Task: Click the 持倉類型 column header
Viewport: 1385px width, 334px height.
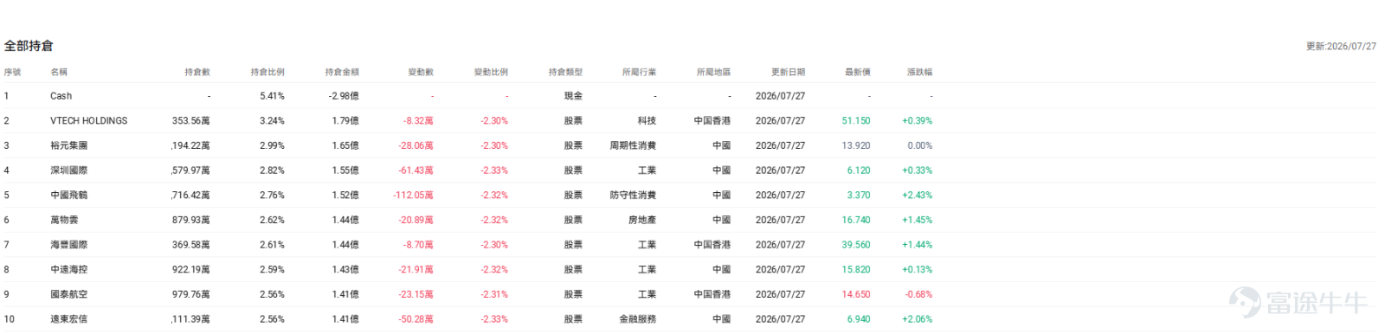Action: coord(565,72)
